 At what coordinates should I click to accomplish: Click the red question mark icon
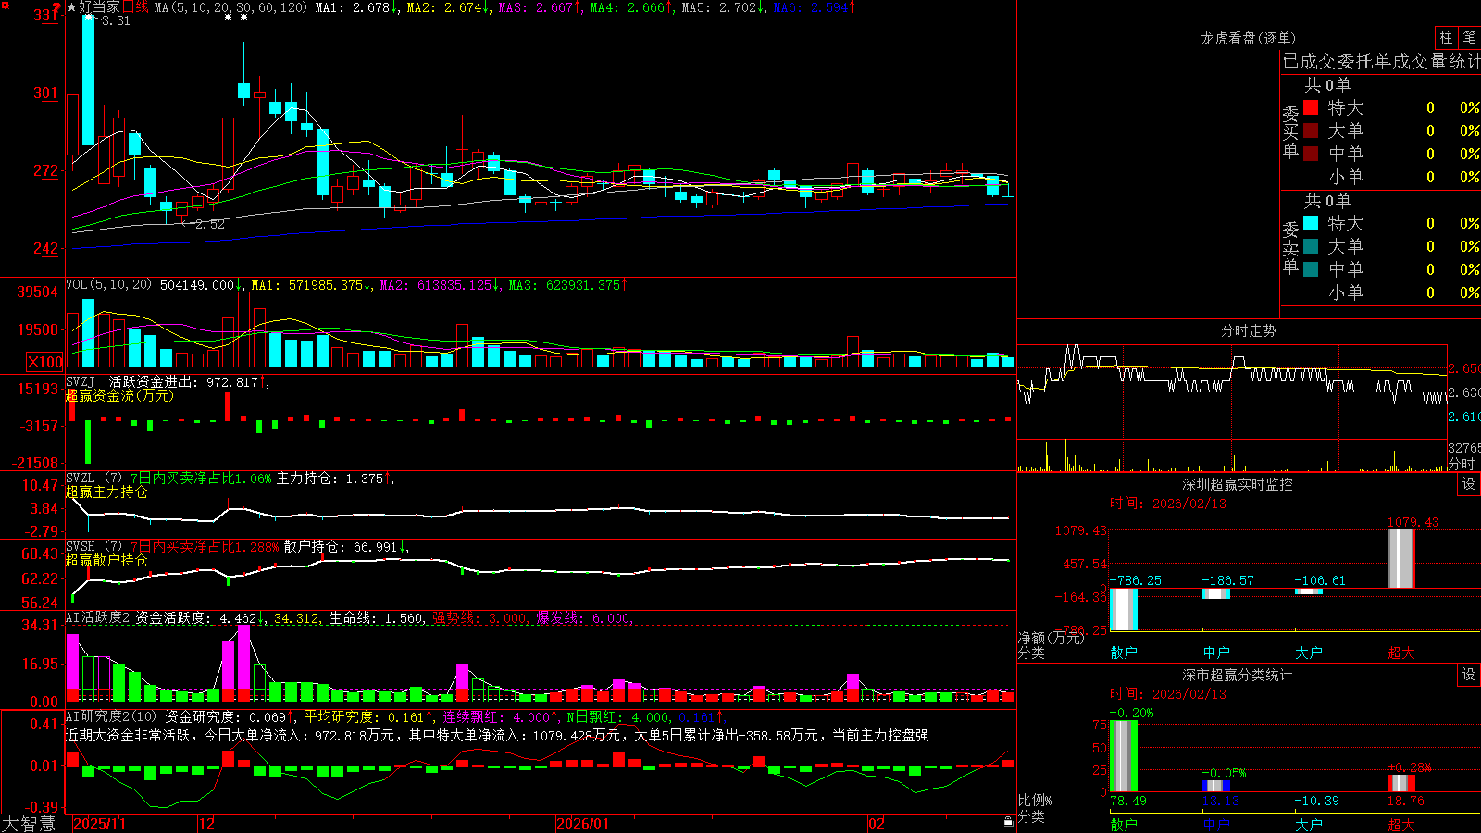point(56,8)
